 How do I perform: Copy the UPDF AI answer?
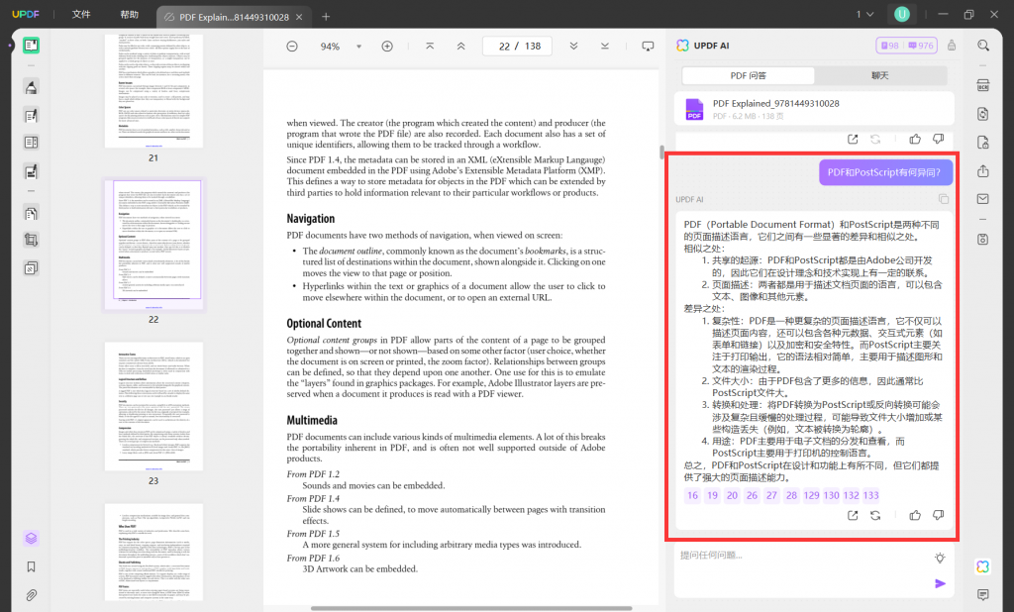coord(944,199)
